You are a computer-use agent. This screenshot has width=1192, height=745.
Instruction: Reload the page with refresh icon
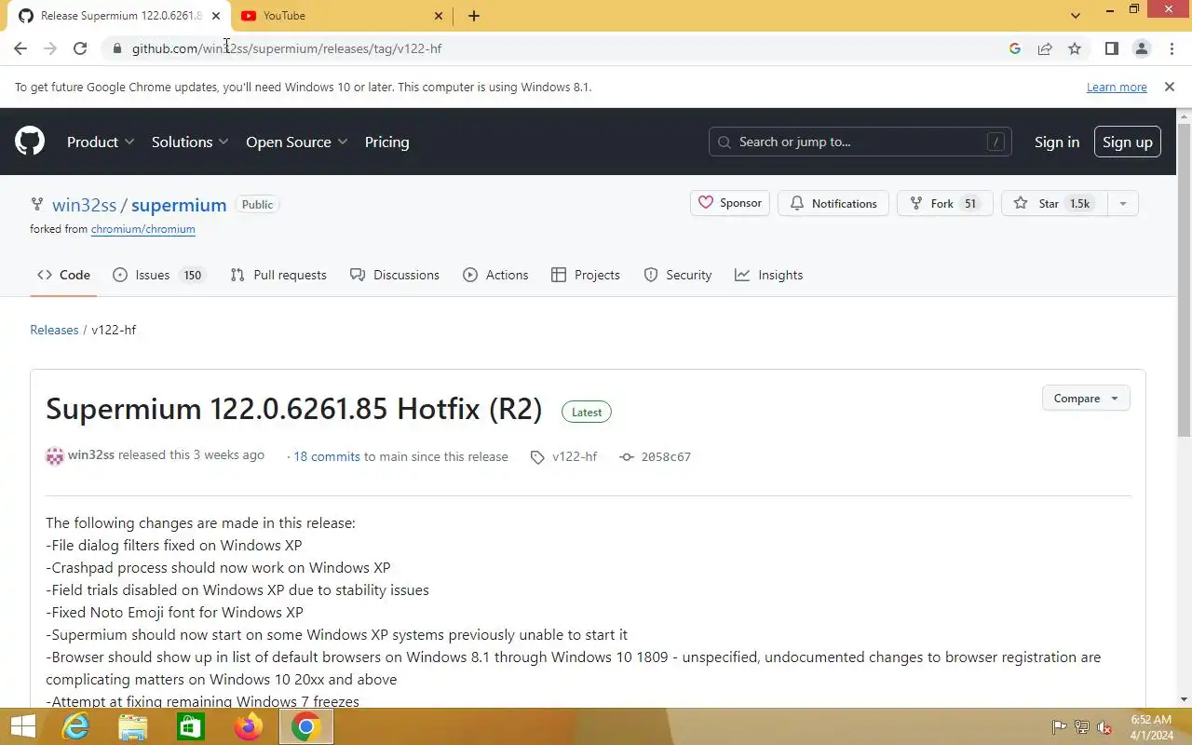click(x=80, y=48)
